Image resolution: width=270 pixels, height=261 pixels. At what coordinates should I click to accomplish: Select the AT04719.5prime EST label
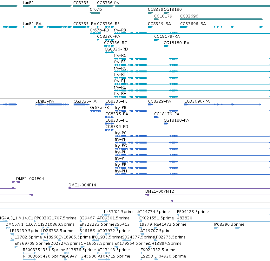click(x=114, y=256)
